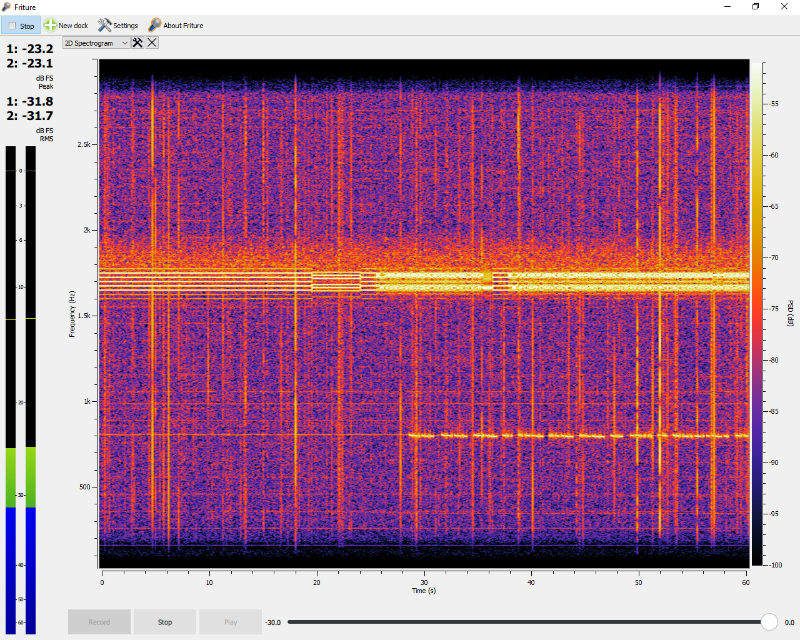Close the Friture window

[x=784, y=7]
